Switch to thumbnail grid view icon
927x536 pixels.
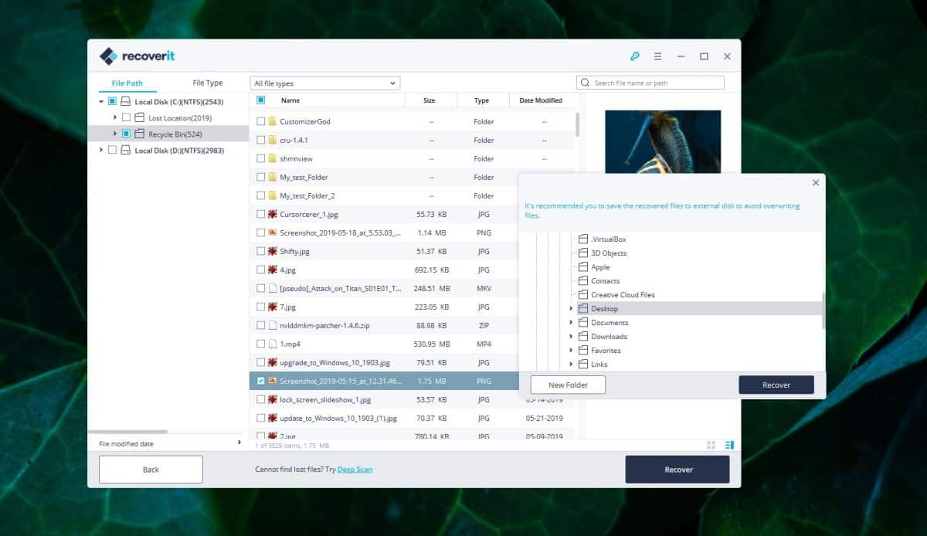[x=711, y=445]
